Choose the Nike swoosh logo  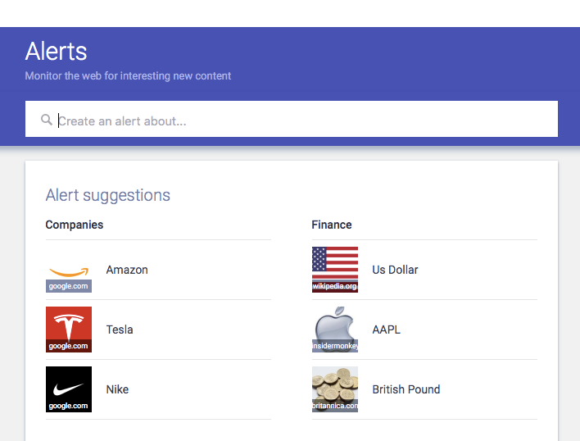[x=69, y=385]
